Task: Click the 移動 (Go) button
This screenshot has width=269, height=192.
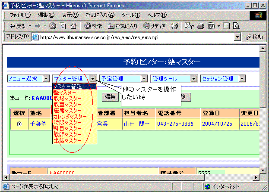Action: [254, 37]
